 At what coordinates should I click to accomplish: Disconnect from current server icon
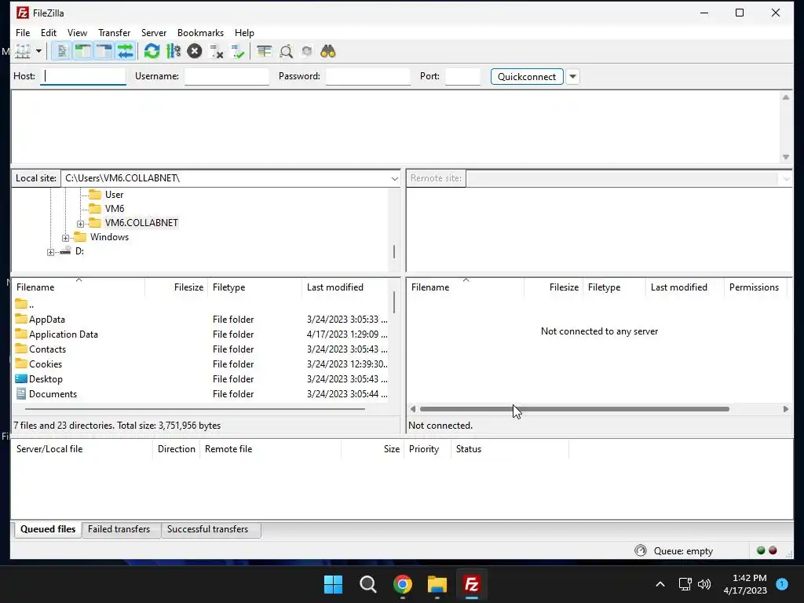coord(216,51)
